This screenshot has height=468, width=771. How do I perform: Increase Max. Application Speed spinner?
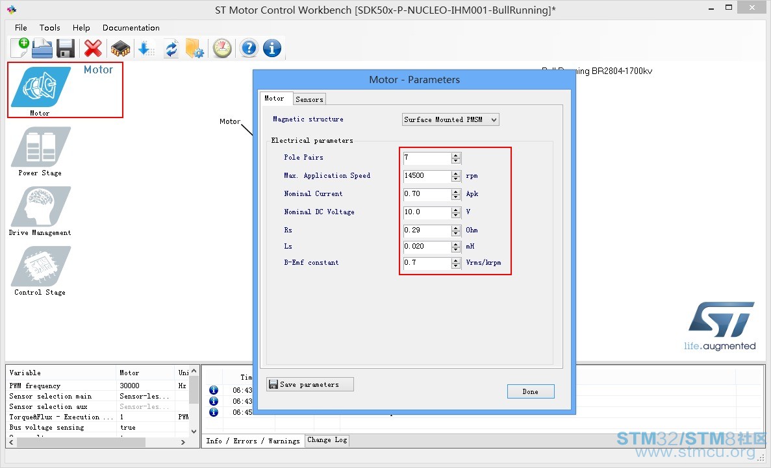(x=456, y=173)
